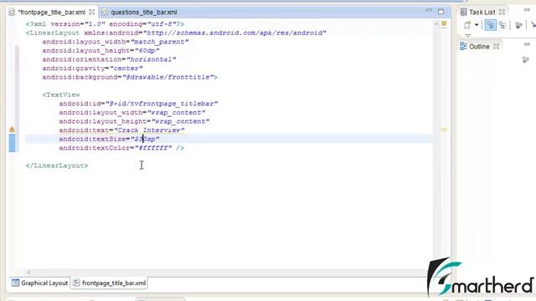This screenshot has height=301, width=536.
Task: Maximize the editor area
Action: (x=441, y=12)
